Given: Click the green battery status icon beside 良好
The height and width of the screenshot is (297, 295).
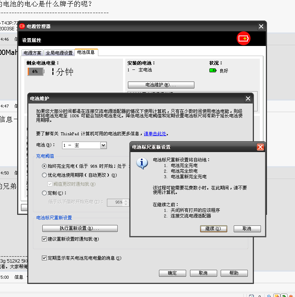Looking at the screenshot, I should 213,70.
